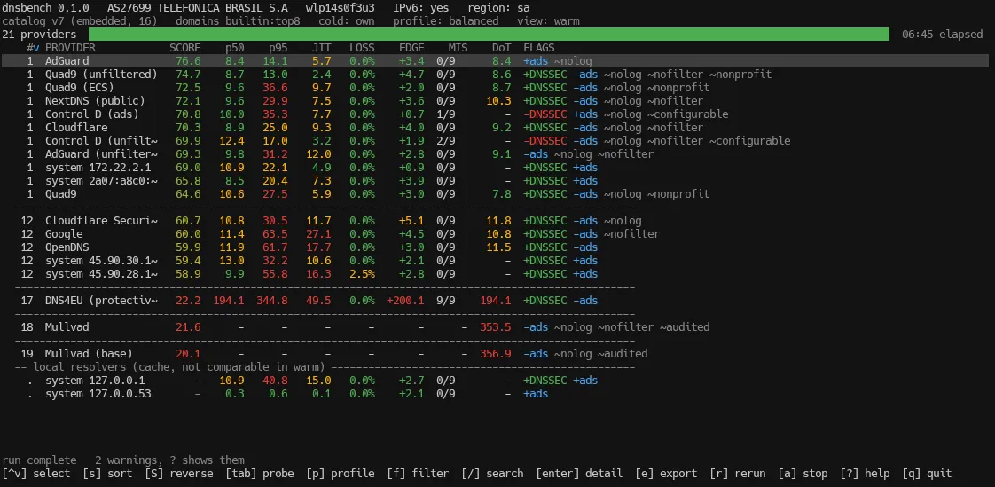Select the AdGuard provider row
Viewport: 995px width, 487px height.
[495, 61]
